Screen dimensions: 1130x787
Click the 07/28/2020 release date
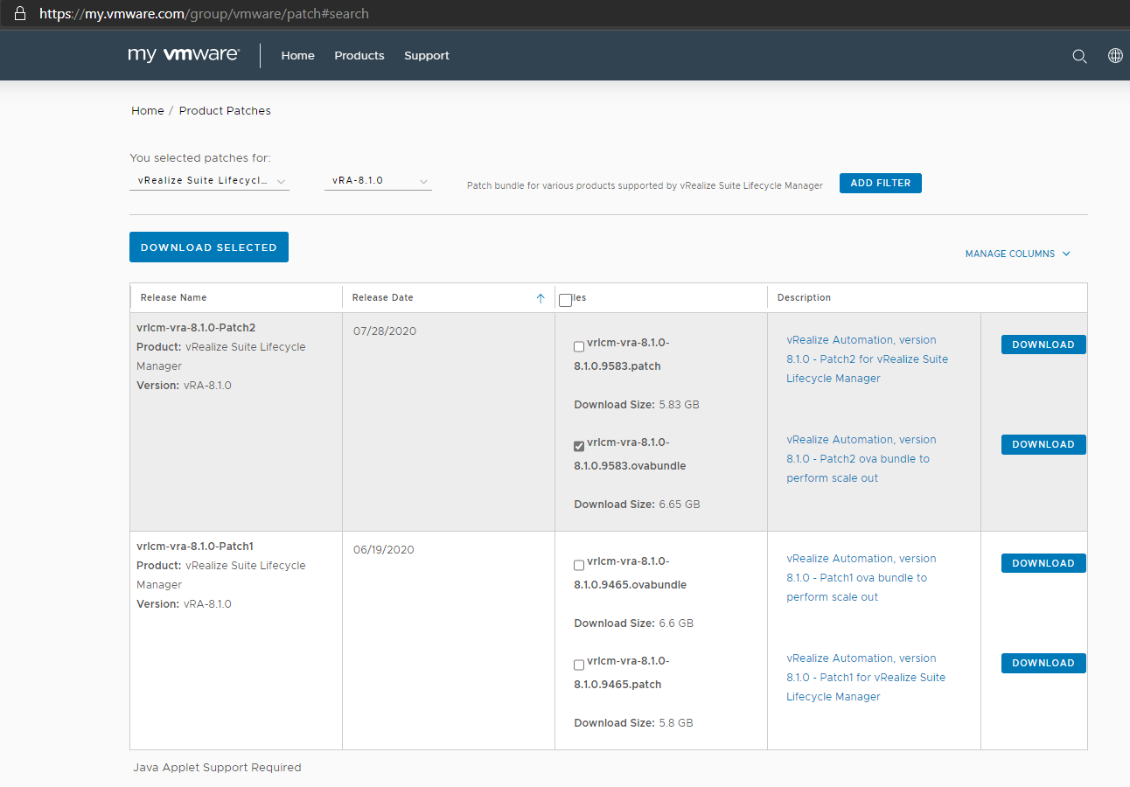pos(385,331)
